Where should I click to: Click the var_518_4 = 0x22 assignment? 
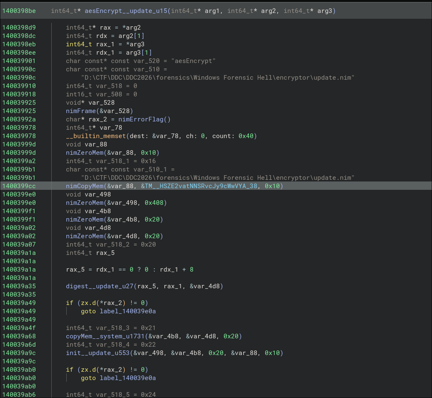point(111,345)
